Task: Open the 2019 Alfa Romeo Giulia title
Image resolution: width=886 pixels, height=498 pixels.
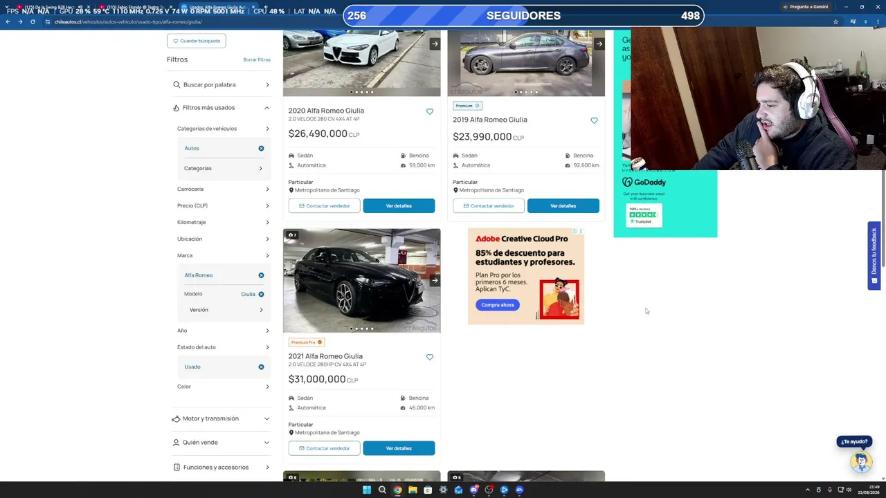Action: tap(490, 120)
